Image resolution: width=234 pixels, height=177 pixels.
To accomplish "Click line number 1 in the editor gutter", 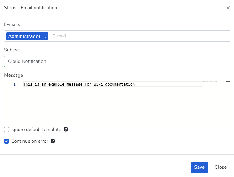I will pos(14,84).
